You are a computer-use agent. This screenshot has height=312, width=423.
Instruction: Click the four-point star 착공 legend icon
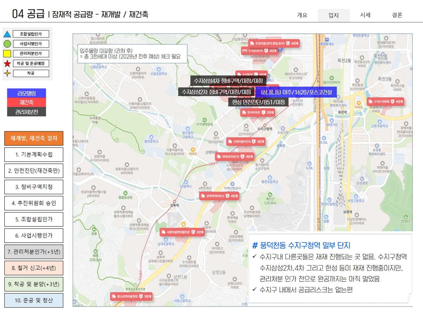7,73
